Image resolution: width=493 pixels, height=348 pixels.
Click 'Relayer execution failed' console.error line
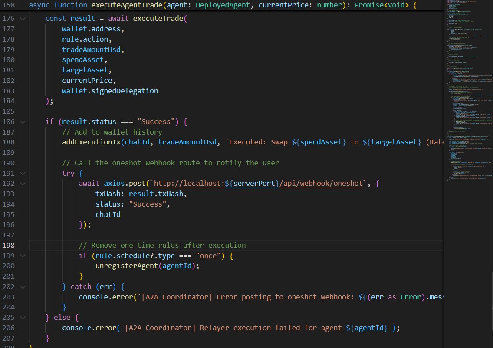click(231, 328)
